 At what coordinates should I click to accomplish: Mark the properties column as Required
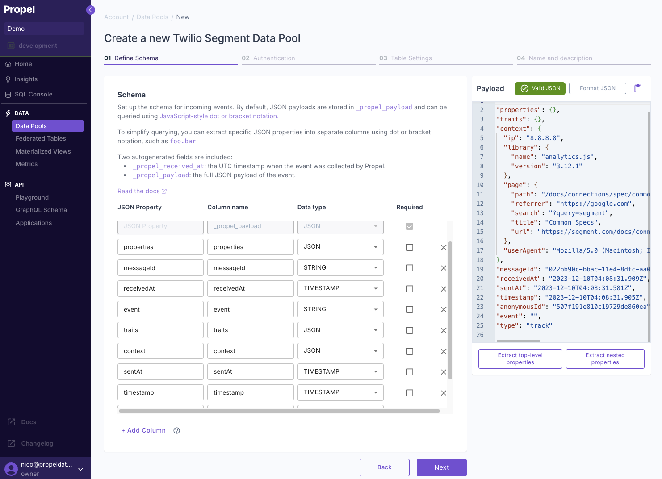pyautogui.click(x=410, y=247)
